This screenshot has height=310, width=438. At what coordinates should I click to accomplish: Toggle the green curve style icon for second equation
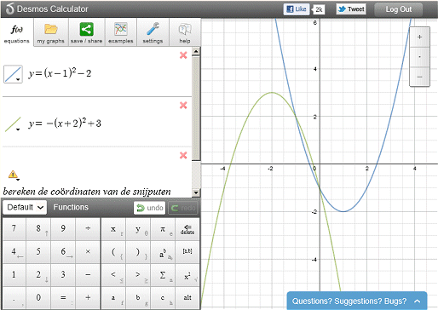pos(13,124)
